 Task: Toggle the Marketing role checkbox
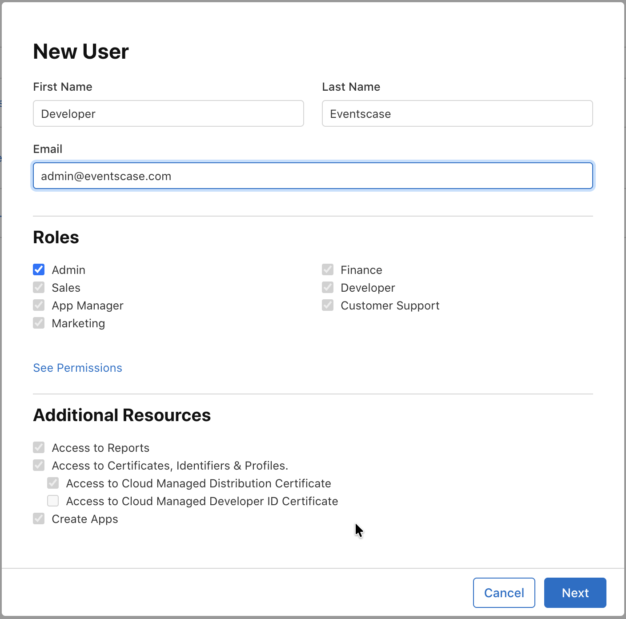pyautogui.click(x=39, y=323)
